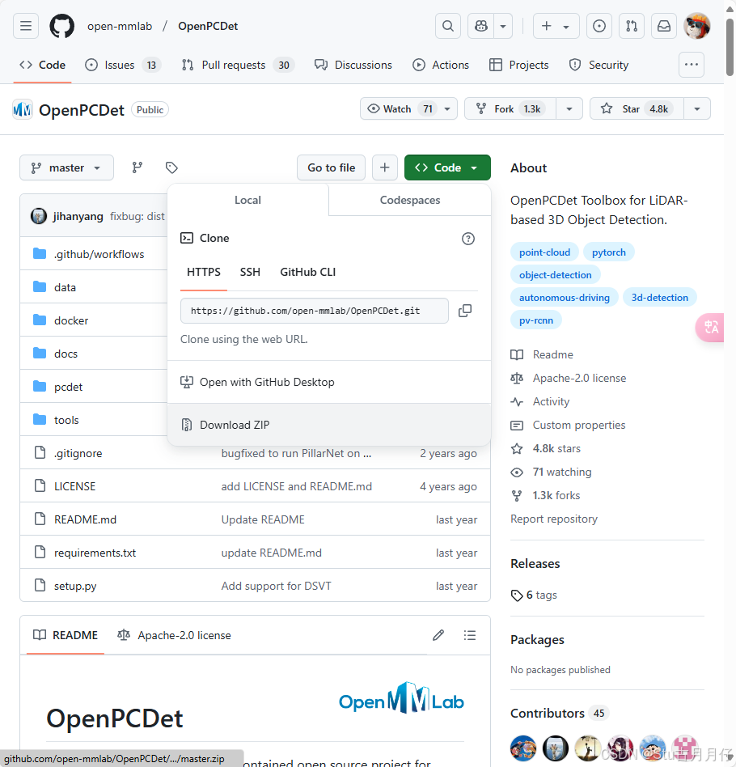Open the Actions tab
This screenshot has height=767, width=736.
point(441,65)
